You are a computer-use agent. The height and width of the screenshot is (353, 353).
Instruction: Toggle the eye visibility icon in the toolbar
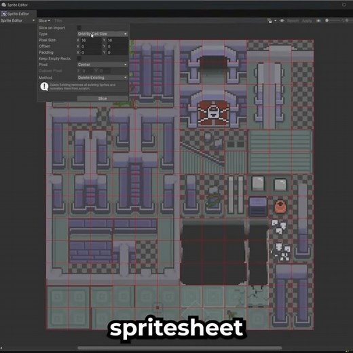(x=282, y=20)
